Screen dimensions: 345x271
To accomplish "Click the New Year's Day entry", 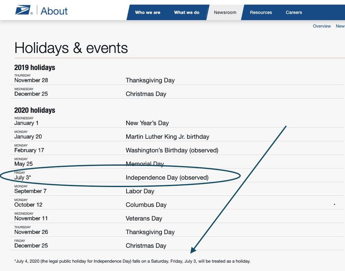I will pyautogui.click(x=147, y=123).
